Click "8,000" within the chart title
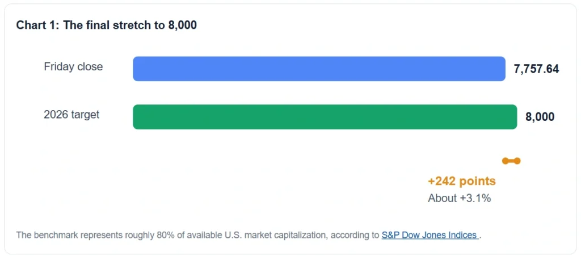Image resolution: width=581 pixels, height=256 pixels. 183,25
